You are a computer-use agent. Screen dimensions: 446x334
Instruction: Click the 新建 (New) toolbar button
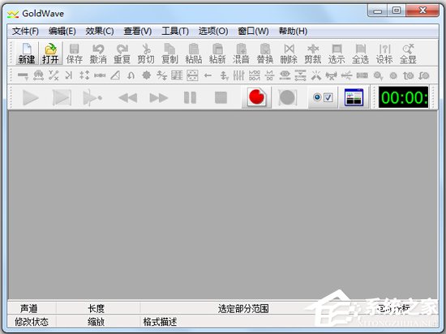point(27,54)
